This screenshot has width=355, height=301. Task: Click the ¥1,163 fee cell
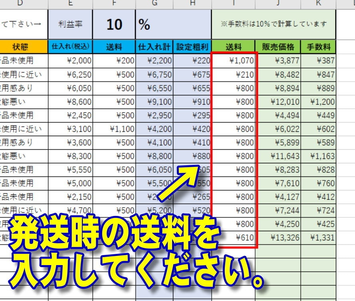[x=318, y=156]
